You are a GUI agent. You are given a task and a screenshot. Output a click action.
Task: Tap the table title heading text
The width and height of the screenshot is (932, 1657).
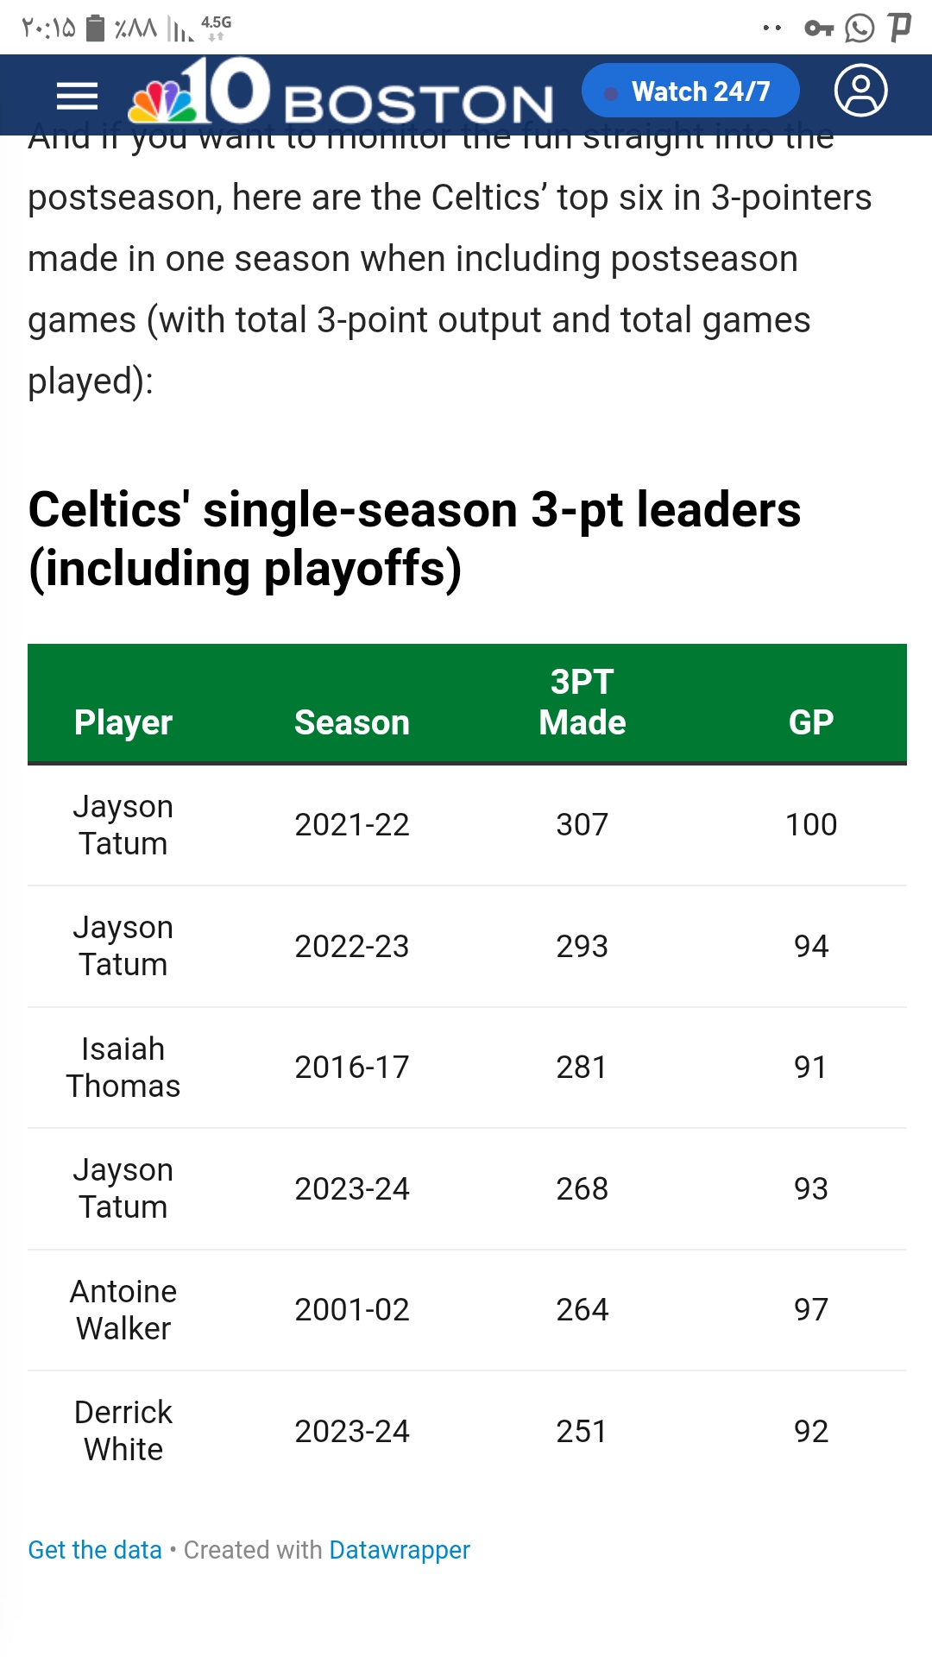click(x=414, y=539)
